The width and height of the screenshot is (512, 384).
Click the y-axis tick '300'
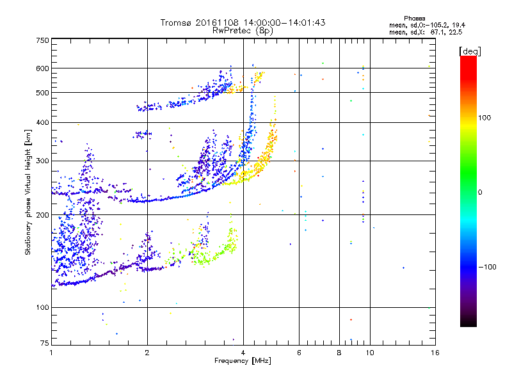coord(42,161)
